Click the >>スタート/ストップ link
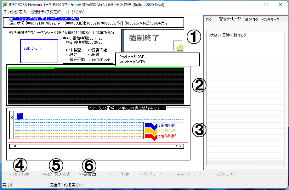This screenshot has width=289, height=190. coord(55,174)
